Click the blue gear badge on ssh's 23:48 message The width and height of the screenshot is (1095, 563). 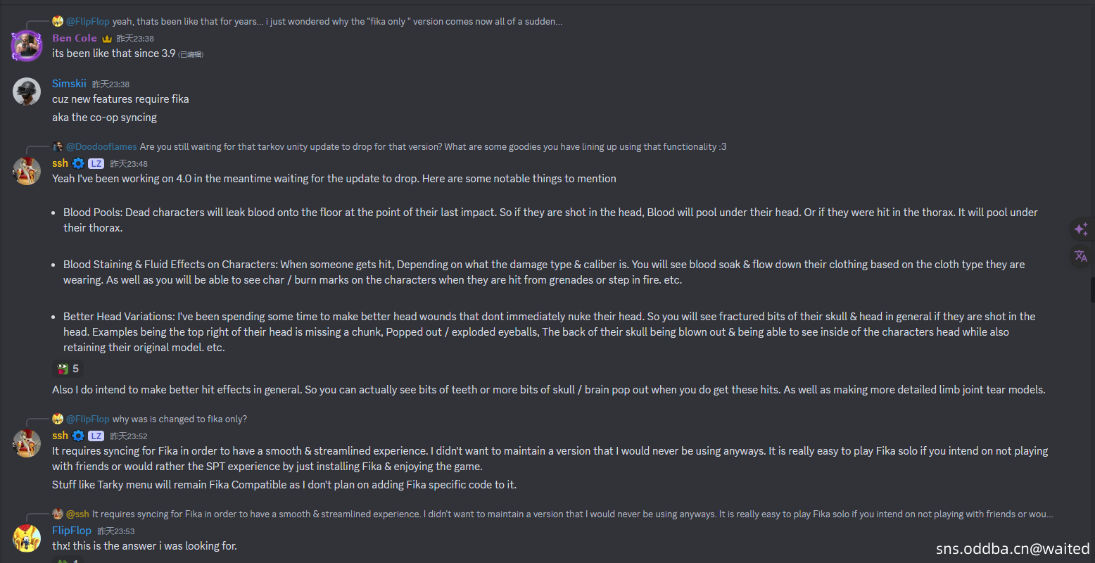(x=78, y=163)
